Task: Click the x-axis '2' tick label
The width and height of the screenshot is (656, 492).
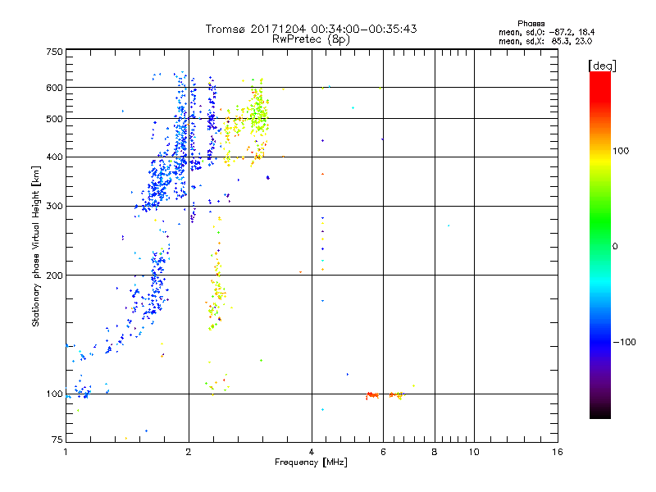Action: tap(189, 452)
